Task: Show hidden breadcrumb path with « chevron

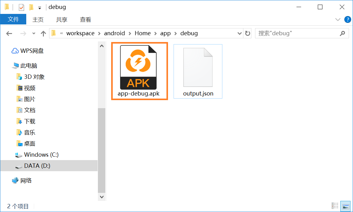Action: point(61,33)
